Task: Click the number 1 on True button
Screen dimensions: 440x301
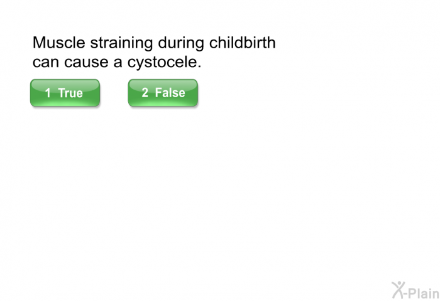Action: [48, 93]
